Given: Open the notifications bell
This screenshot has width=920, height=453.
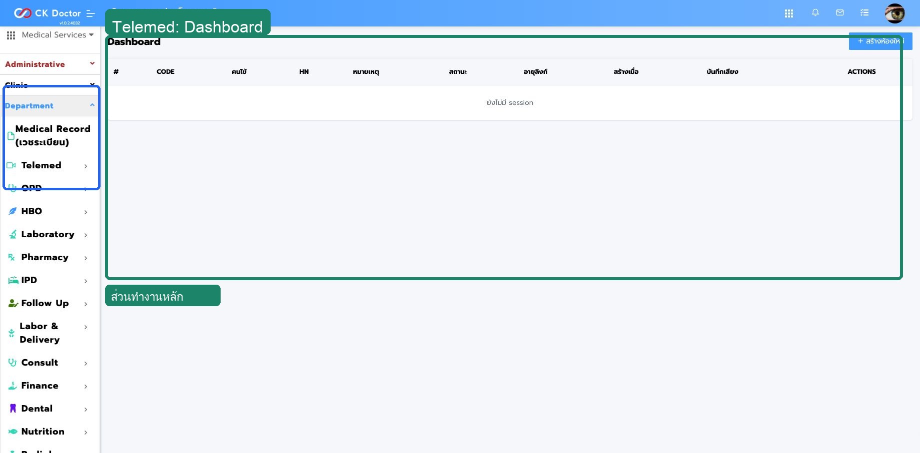Looking at the screenshot, I should (x=815, y=13).
